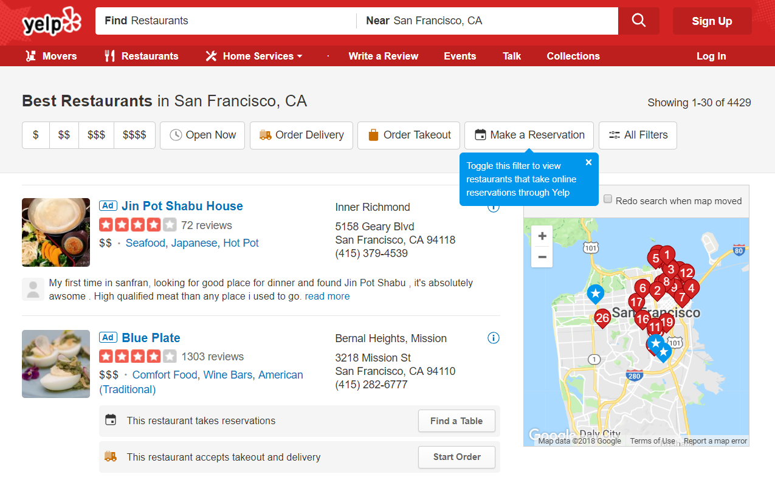This screenshot has width=775, height=477.
Task: Open the Restaurants nav item
Action: tap(141, 56)
